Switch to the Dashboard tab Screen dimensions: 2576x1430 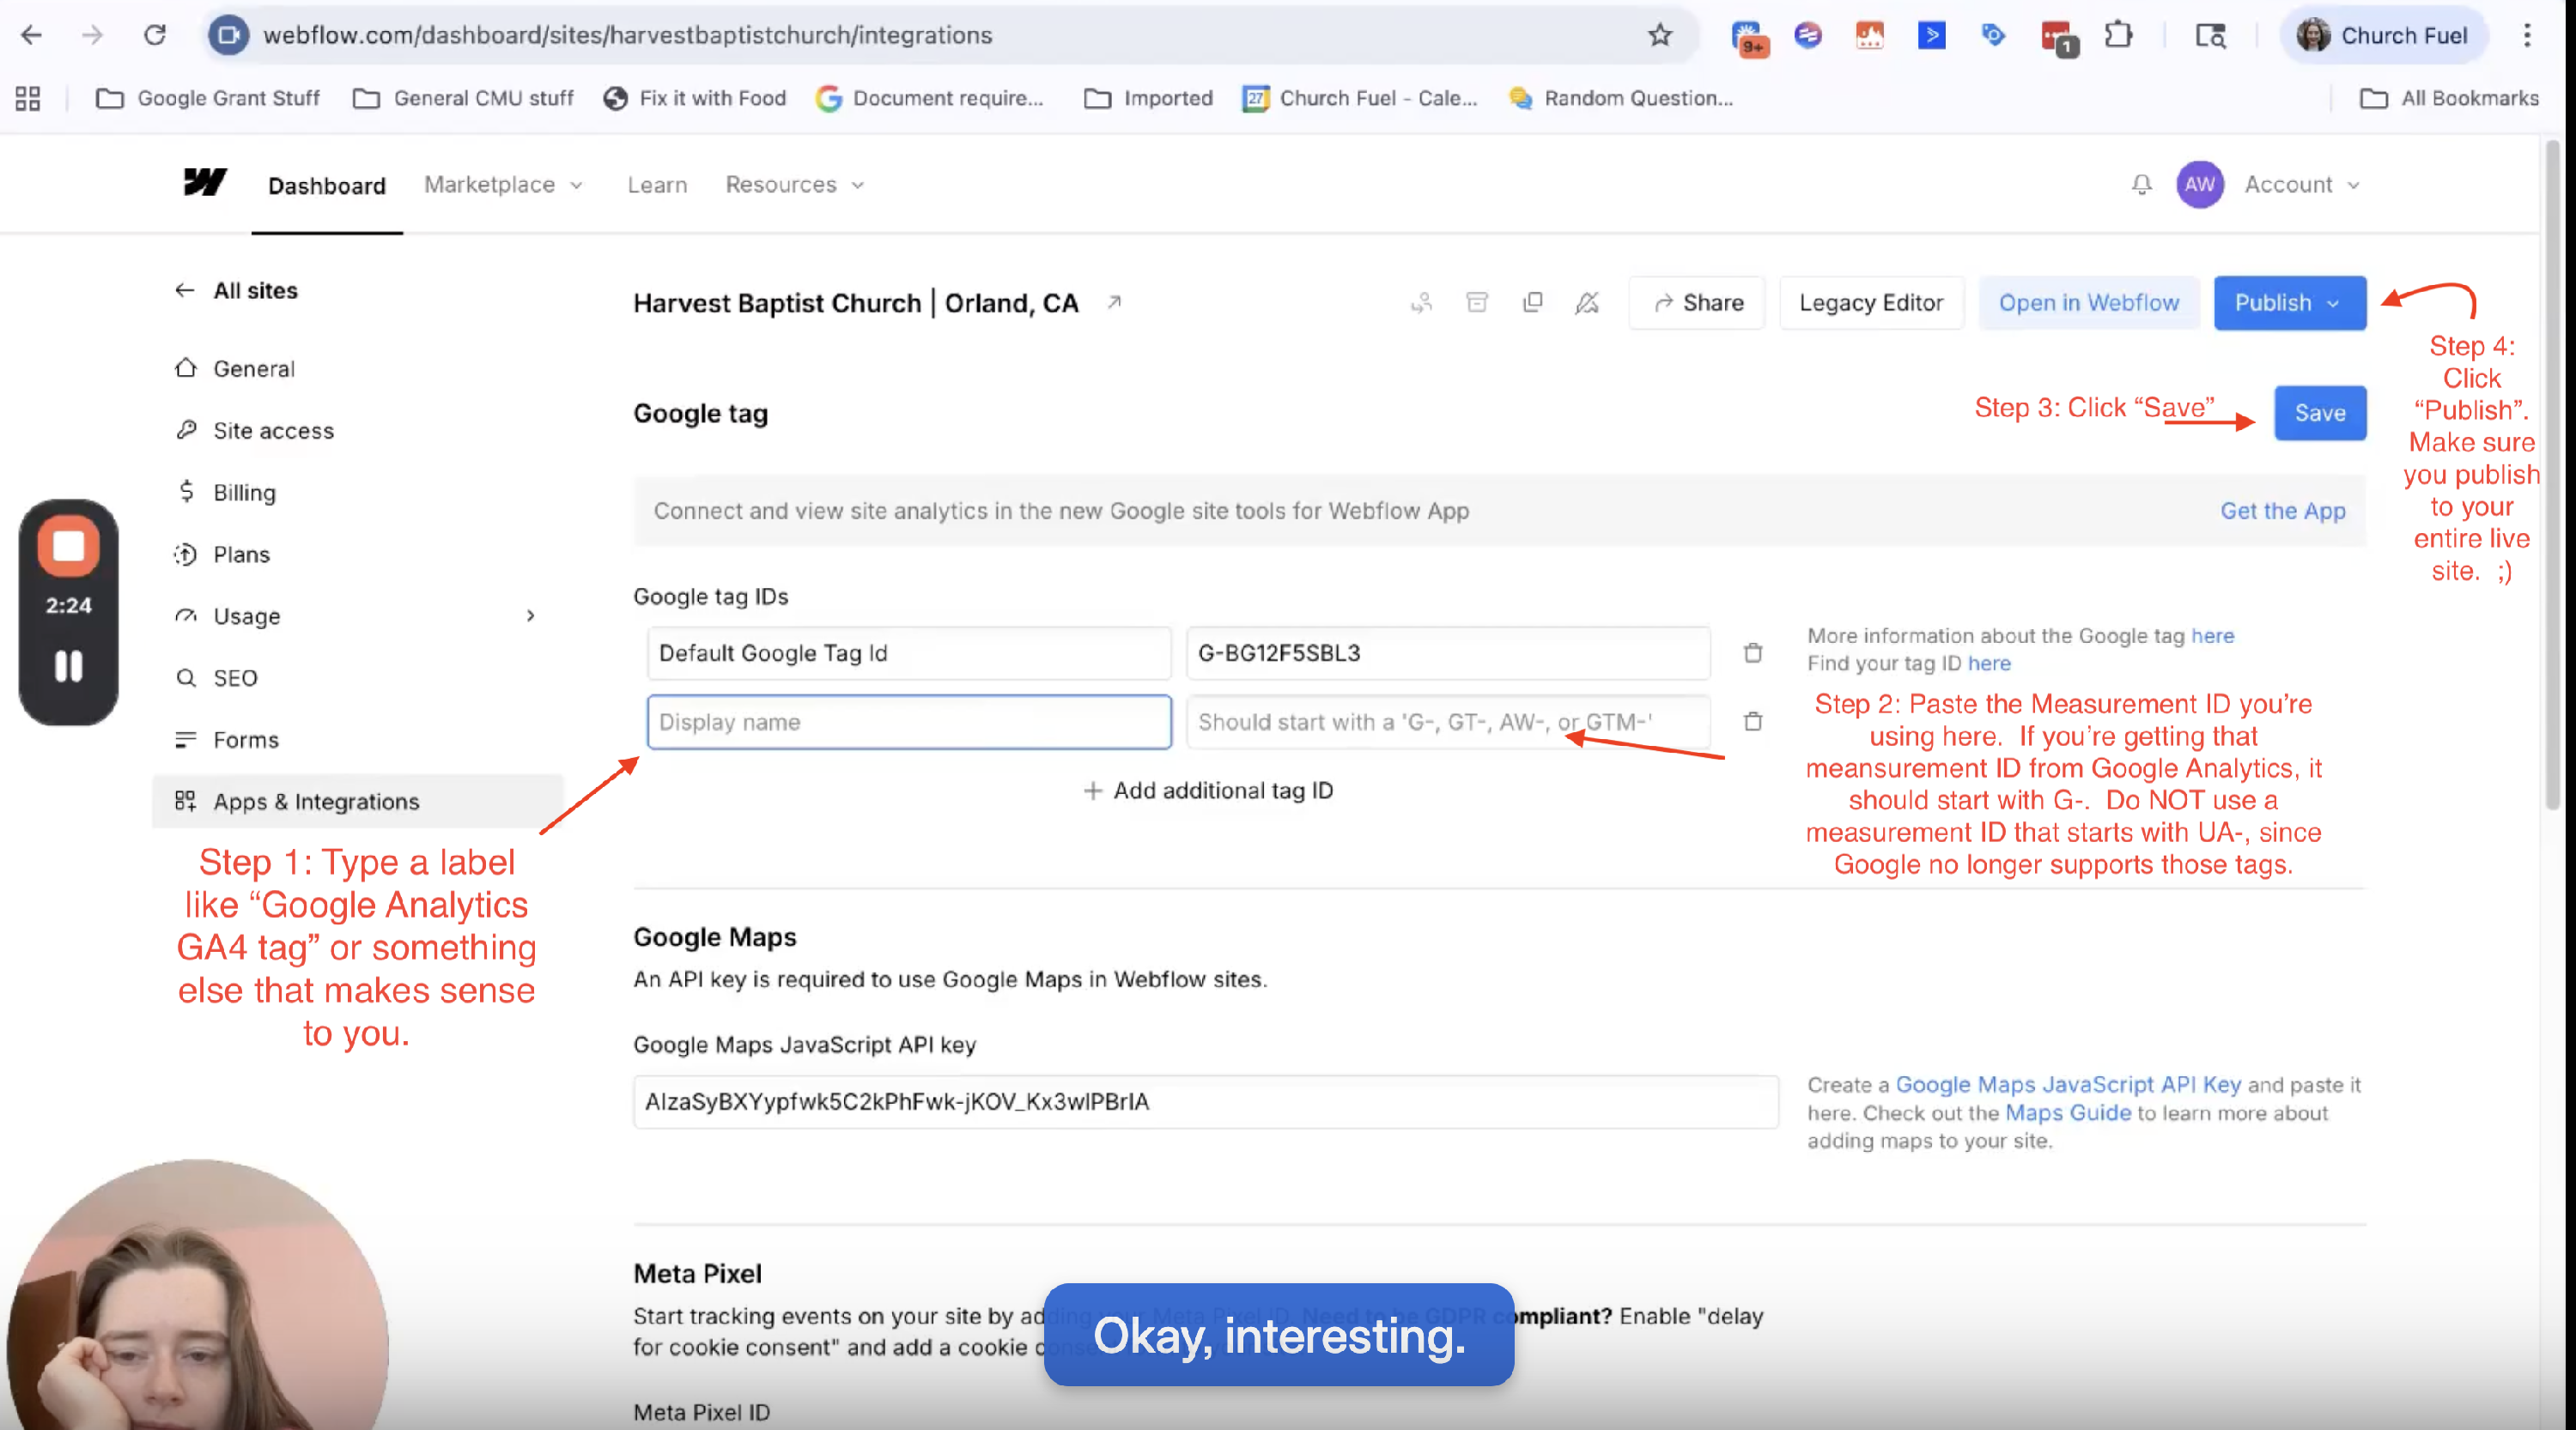pyautogui.click(x=326, y=186)
